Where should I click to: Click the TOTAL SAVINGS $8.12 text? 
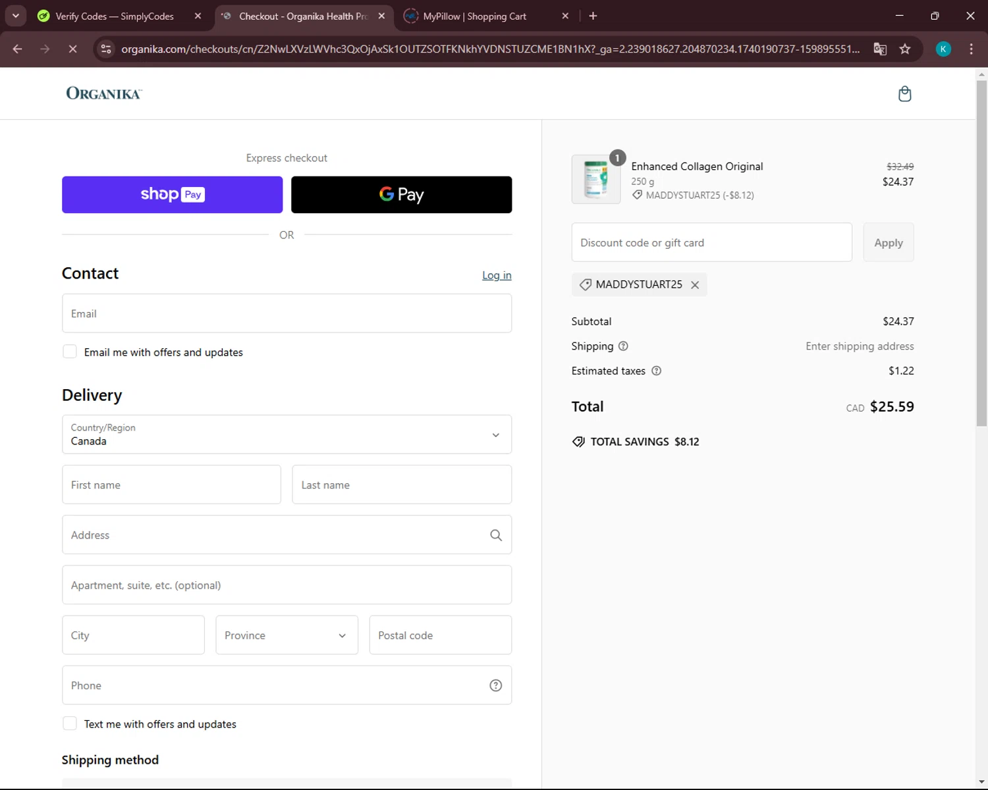645,442
